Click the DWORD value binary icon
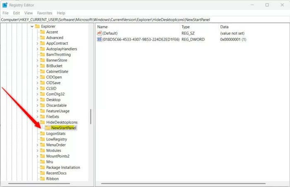 click(99, 39)
